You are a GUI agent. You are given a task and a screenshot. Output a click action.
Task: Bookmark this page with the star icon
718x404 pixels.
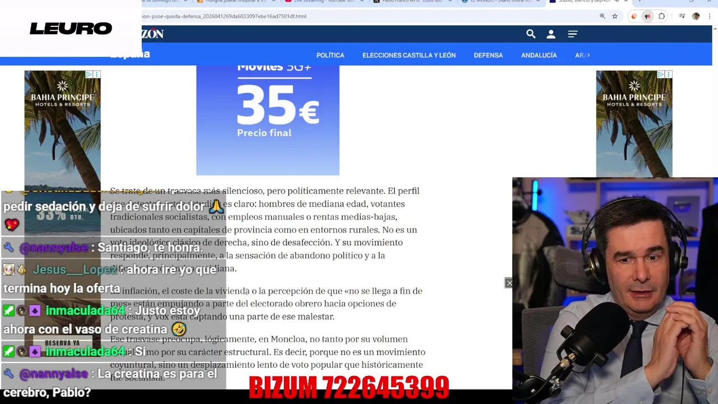pyautogui.click(x=615, y=16)
